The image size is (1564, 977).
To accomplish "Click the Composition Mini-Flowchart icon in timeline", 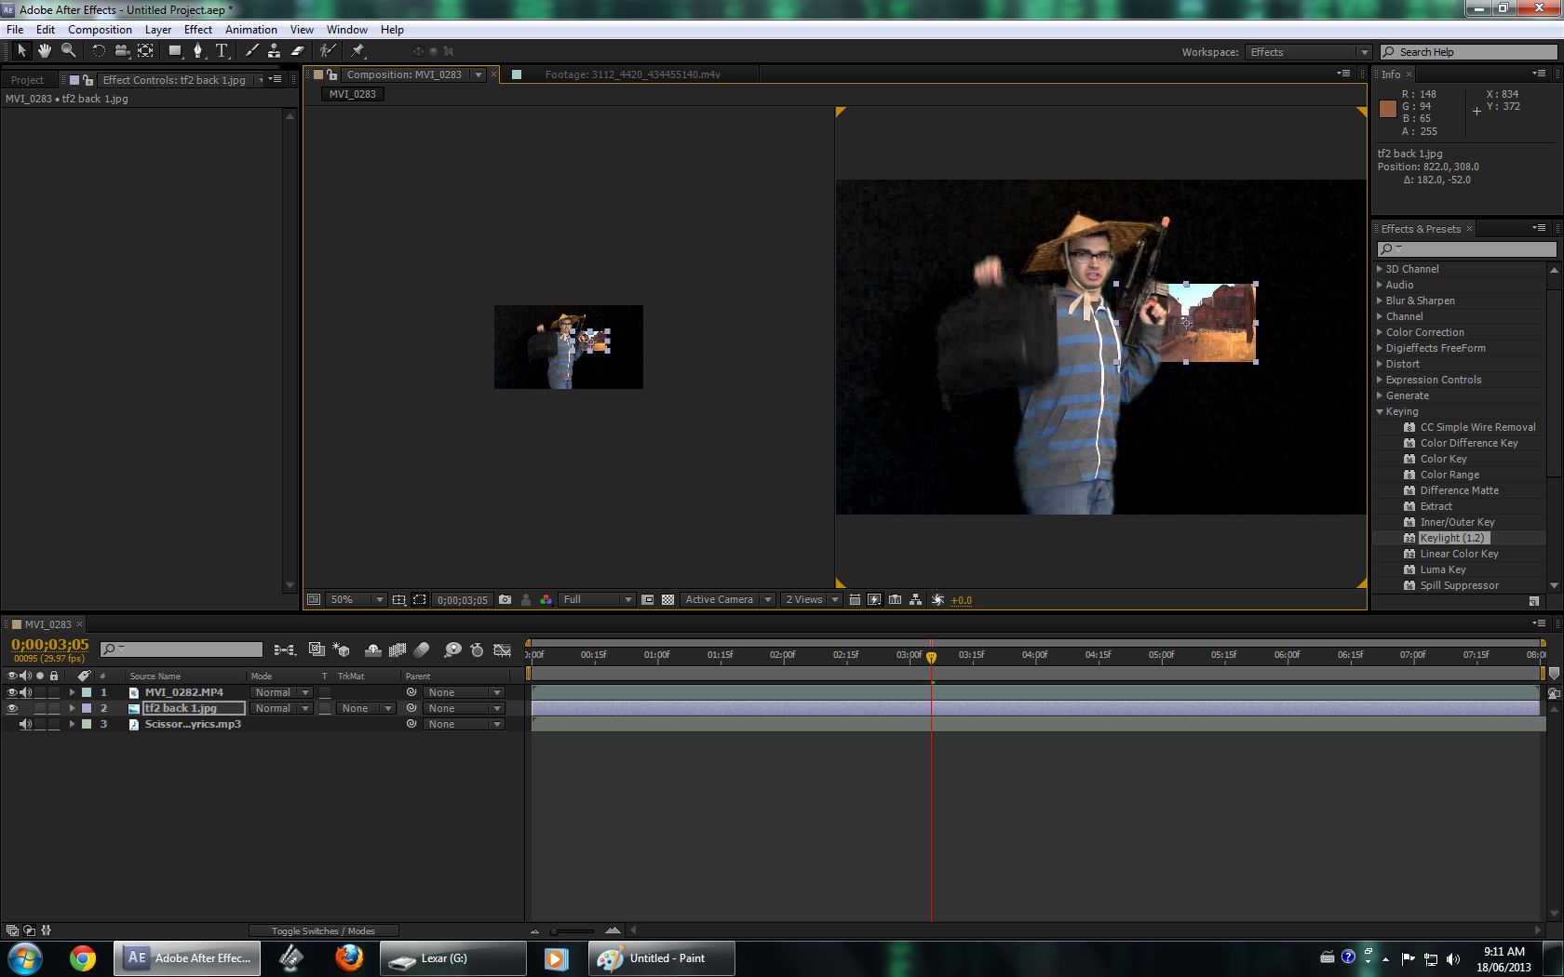I will tap(285, 649).
